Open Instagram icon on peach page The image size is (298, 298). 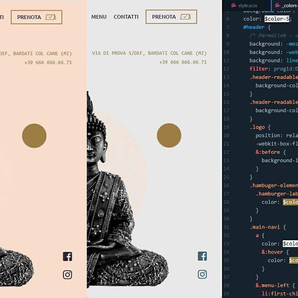click(x=67, y=275)
